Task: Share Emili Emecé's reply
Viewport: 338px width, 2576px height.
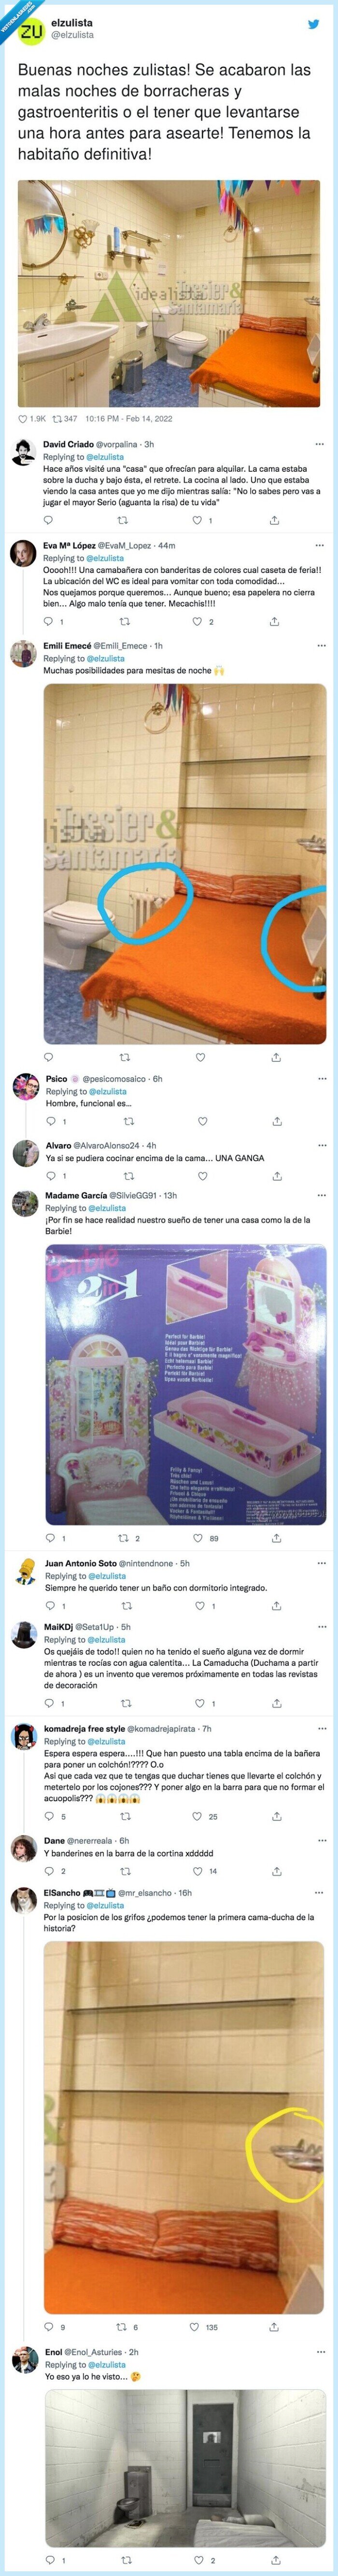Action: coord(274,1057)
